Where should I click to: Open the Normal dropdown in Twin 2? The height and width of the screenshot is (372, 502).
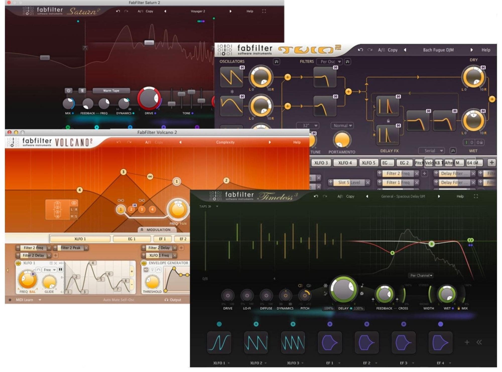point(342,126)
